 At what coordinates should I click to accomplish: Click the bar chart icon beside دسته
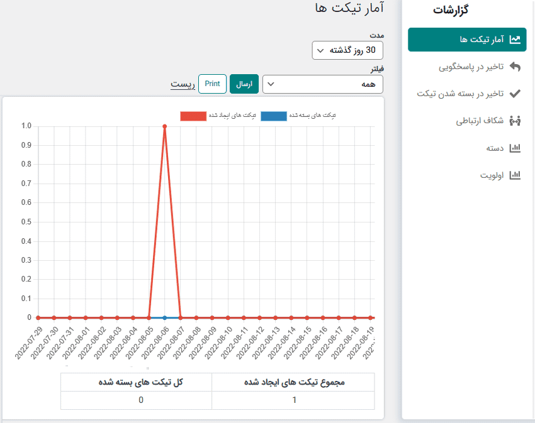point(514,148)
